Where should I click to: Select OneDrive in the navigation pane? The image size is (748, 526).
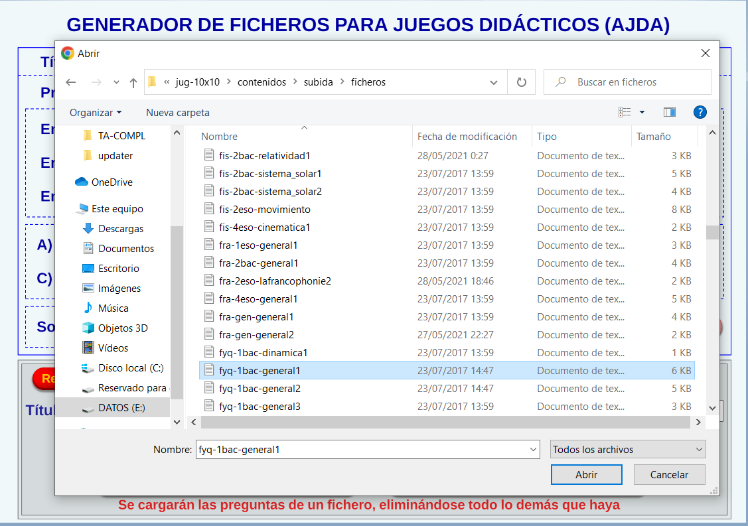[112, 182]
